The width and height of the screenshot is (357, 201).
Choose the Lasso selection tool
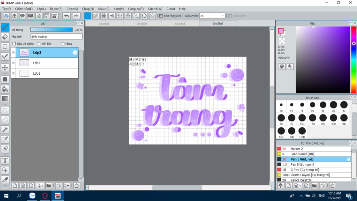click(x=5, y=120)
